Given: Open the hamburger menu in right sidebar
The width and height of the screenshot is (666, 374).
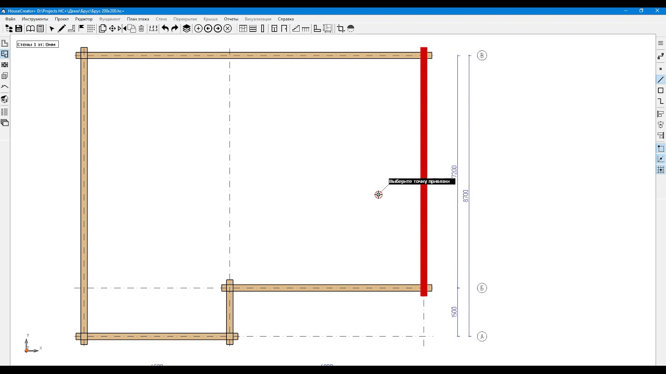Looking at the screenshot, I should 661,43.
